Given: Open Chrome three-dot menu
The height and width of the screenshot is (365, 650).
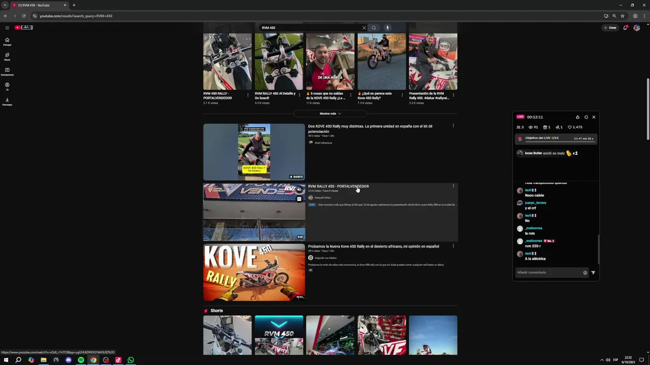Looking at the screenshot, I should coord(643,16).
